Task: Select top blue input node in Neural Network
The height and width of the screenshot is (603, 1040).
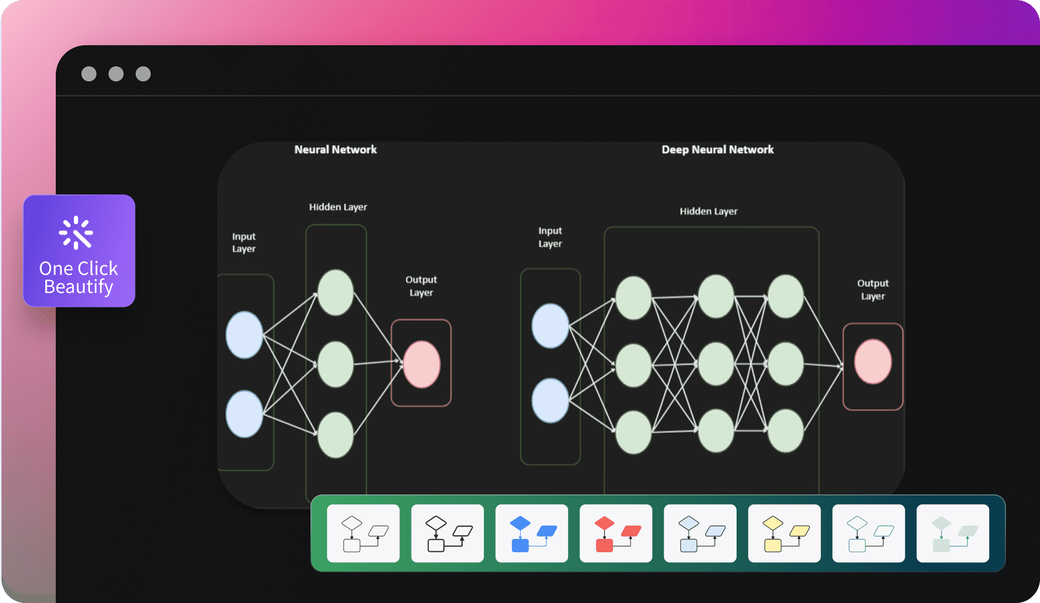Action: [245, 335]
